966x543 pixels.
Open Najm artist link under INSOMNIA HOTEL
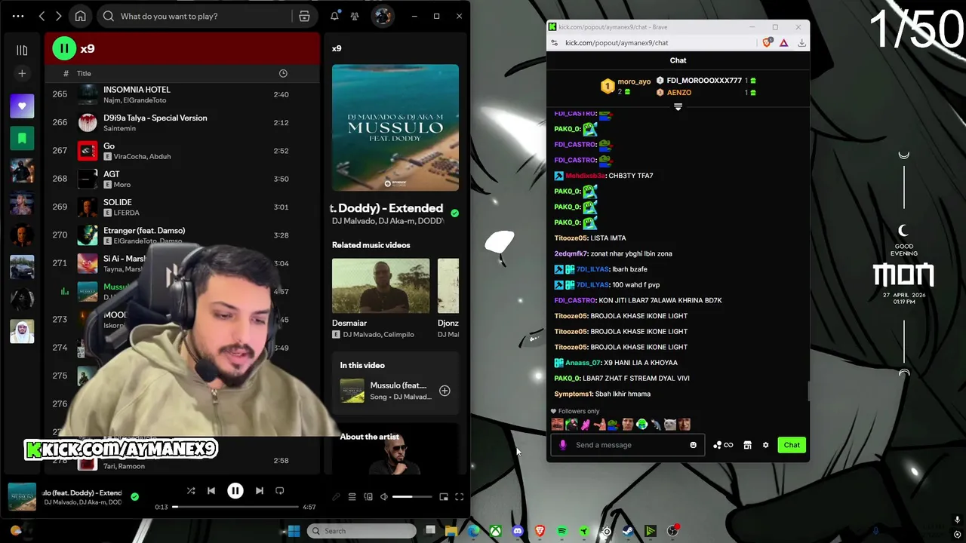click(112, 100)
